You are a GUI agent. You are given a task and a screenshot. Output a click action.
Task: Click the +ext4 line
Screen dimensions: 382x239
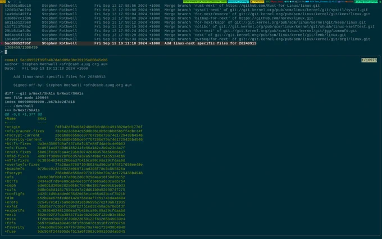[x=65, y=219]
